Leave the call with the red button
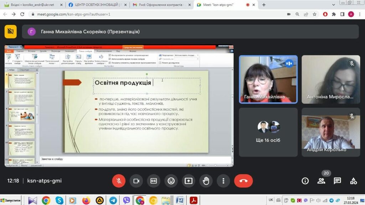Viewport: 365px width, 205px height. pyautogui.click(x=243, y=181)
